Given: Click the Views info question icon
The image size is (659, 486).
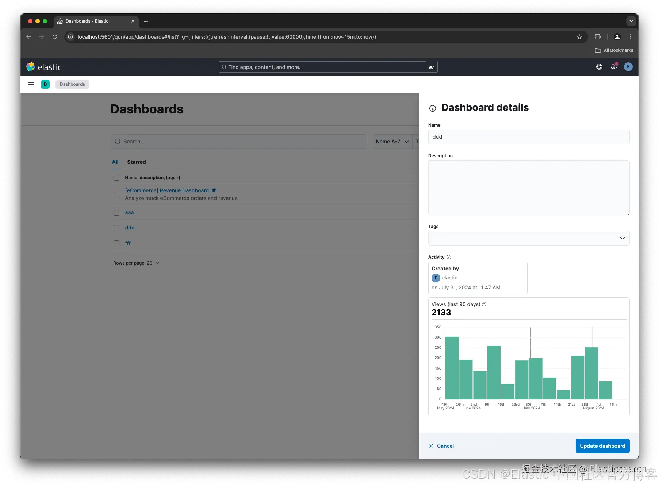Looking at the screenshot, I should pos(484,304).
